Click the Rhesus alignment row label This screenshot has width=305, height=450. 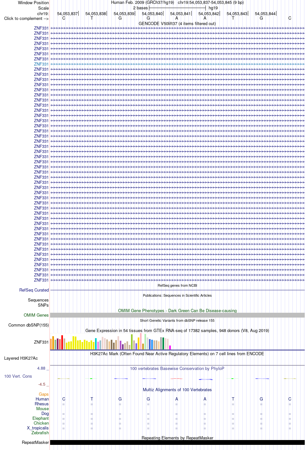coord(42,404)
